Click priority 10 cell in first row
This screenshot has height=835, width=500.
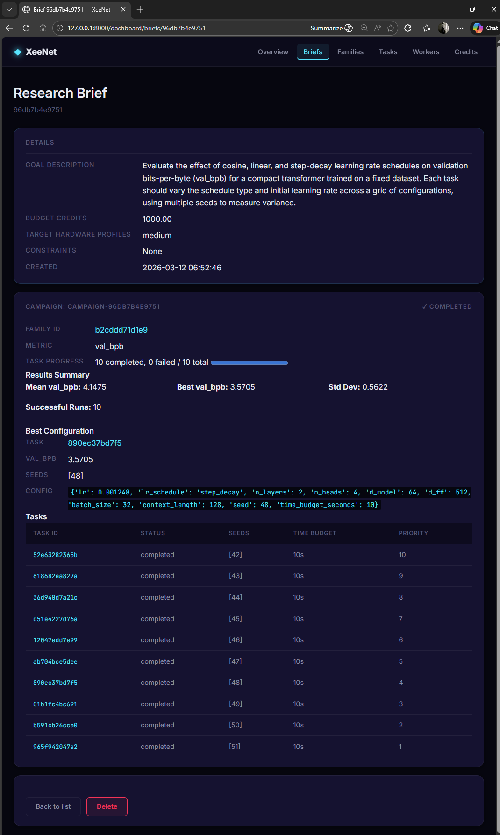[402, 555]
